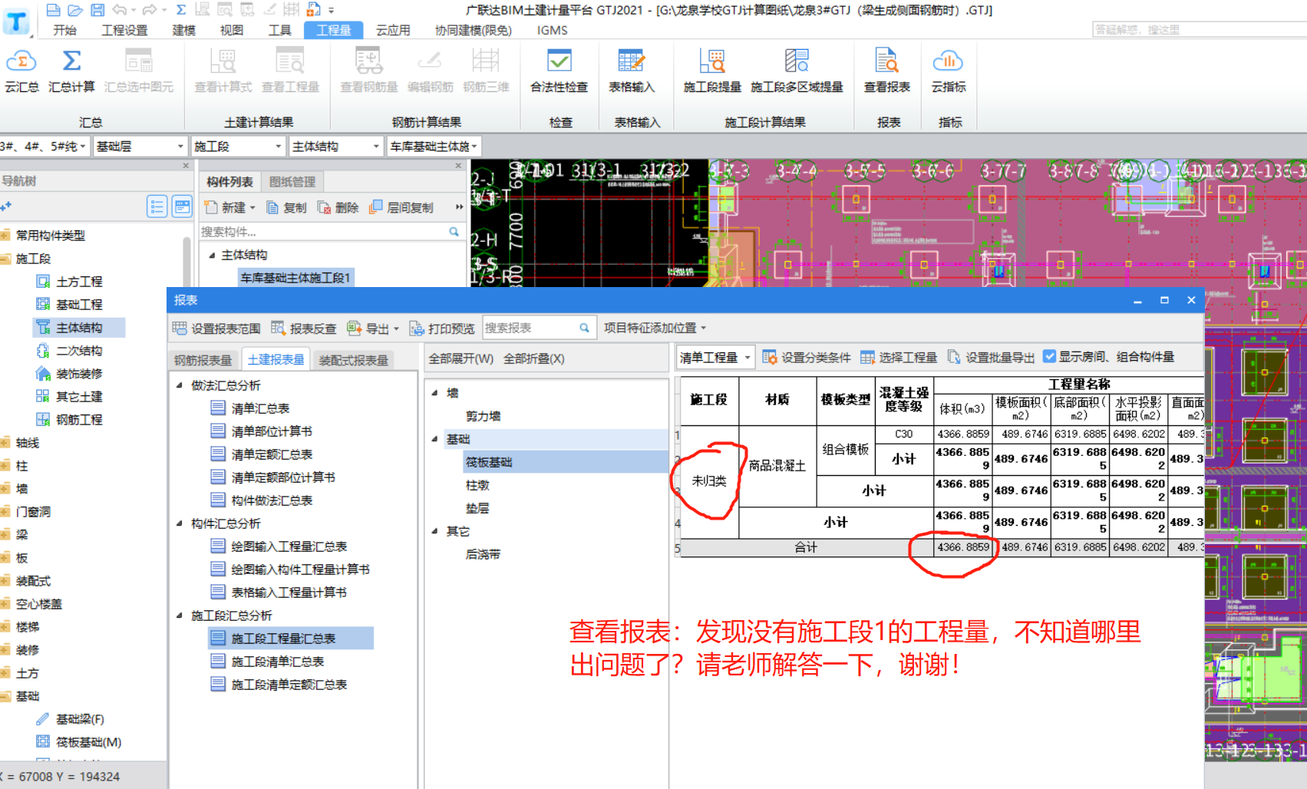This screenshot has height=789, width=1307.
Task: Click 删除 in component list toolbar
Action: click(x=338, y=207)
